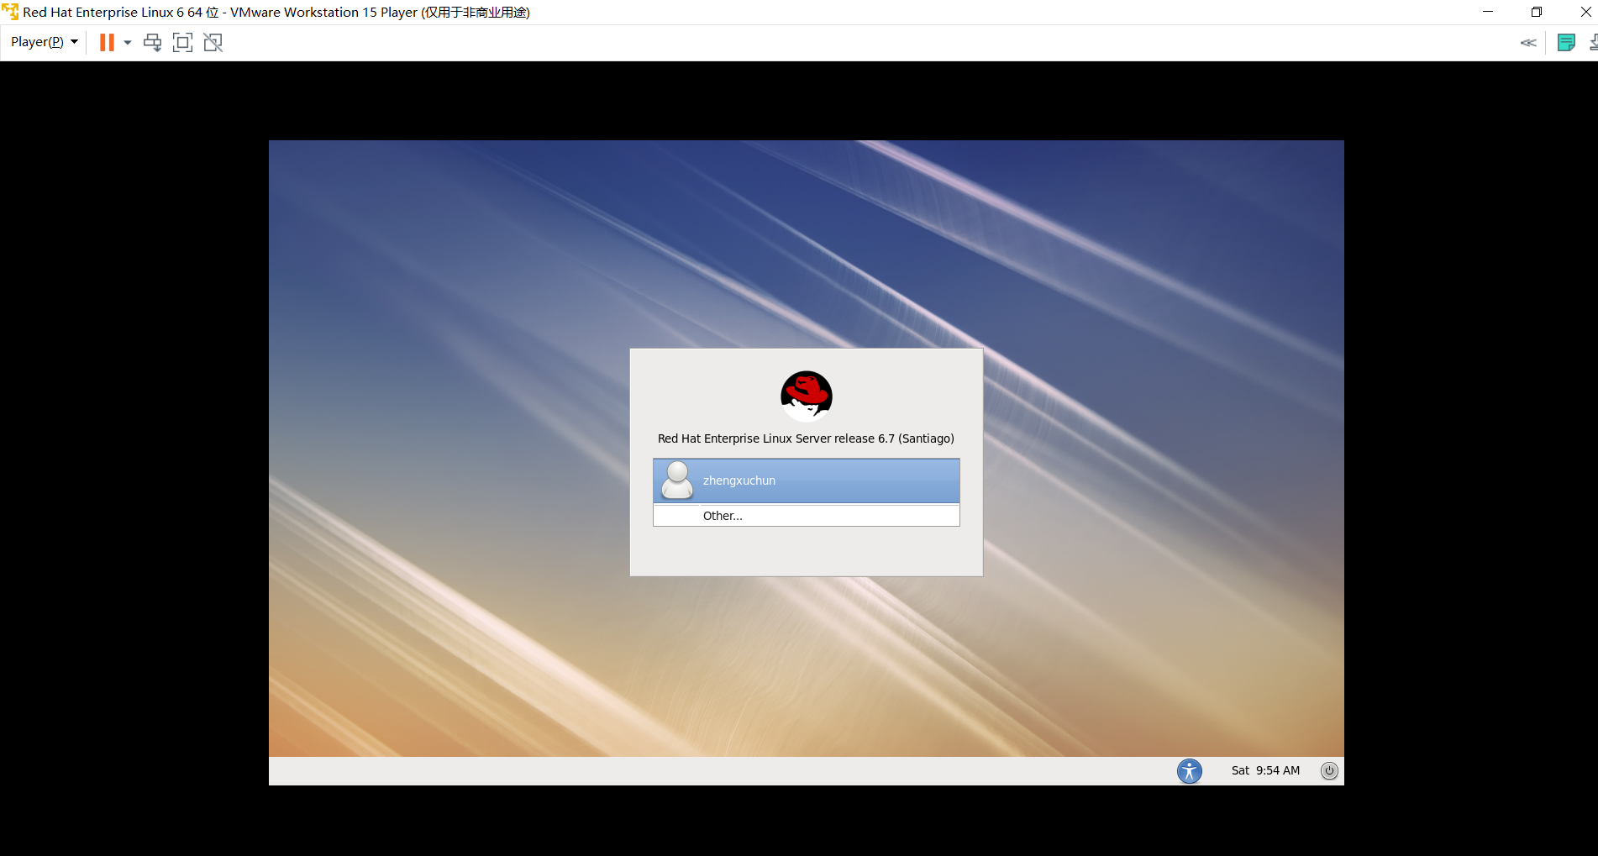Click the window title bar text
The image size is (1598, 856).
coord(277,12)
